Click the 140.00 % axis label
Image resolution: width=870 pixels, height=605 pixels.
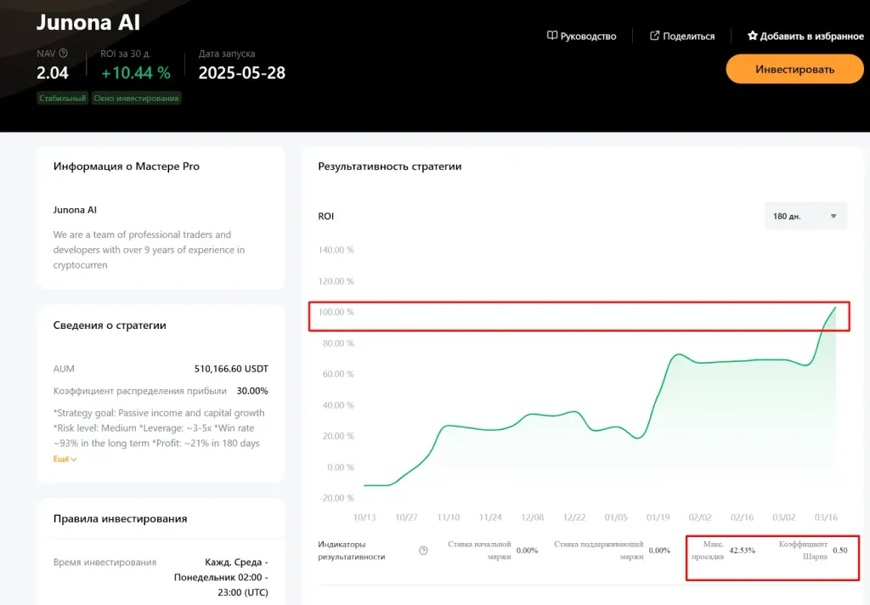pos(336,251)
